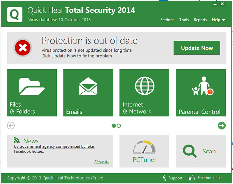Click the Quick Heal Q logo
The width and height of the screenshot is (233, 184).
[x=15, y=14]
